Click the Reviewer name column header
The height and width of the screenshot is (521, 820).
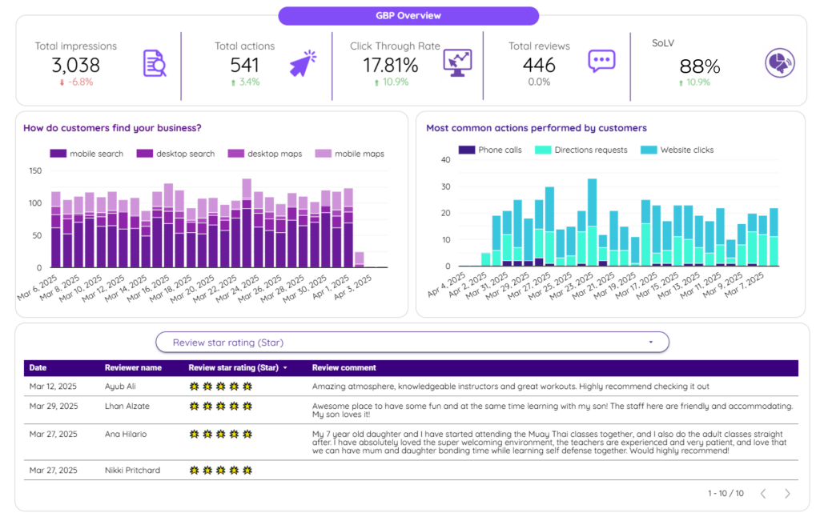(133, 368)
